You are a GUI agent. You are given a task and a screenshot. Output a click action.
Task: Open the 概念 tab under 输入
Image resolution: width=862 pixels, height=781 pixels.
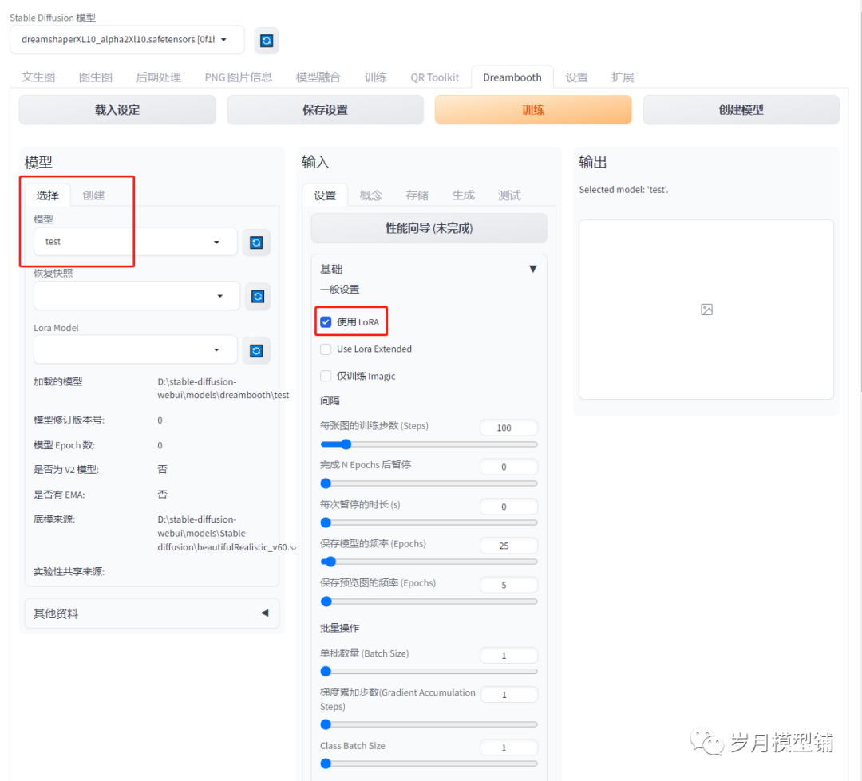pos(371,195)
